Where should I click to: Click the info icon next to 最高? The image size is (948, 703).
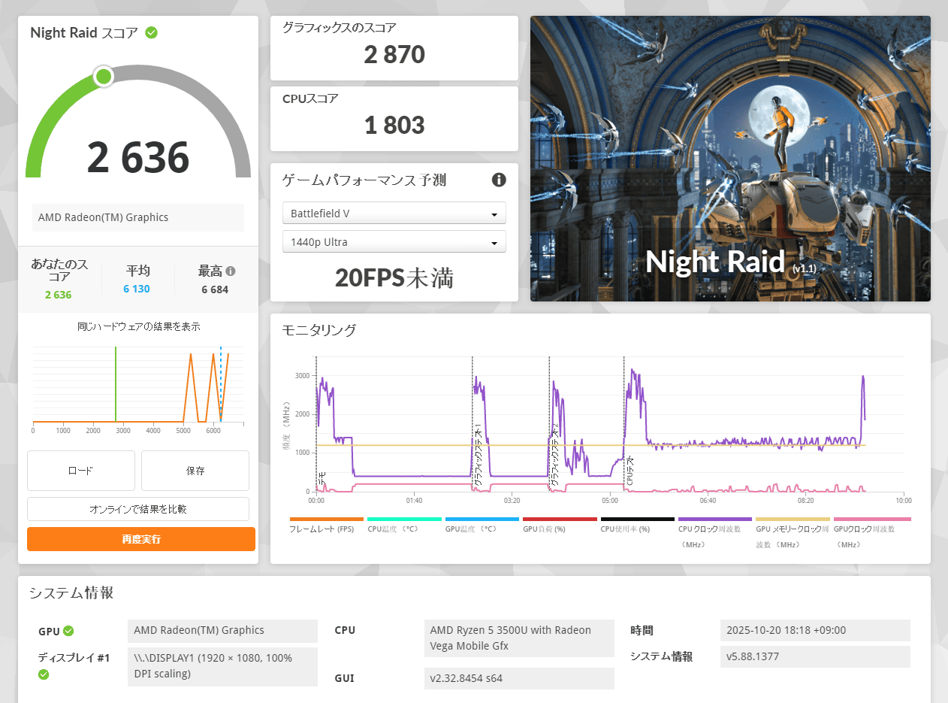[231, 271]
